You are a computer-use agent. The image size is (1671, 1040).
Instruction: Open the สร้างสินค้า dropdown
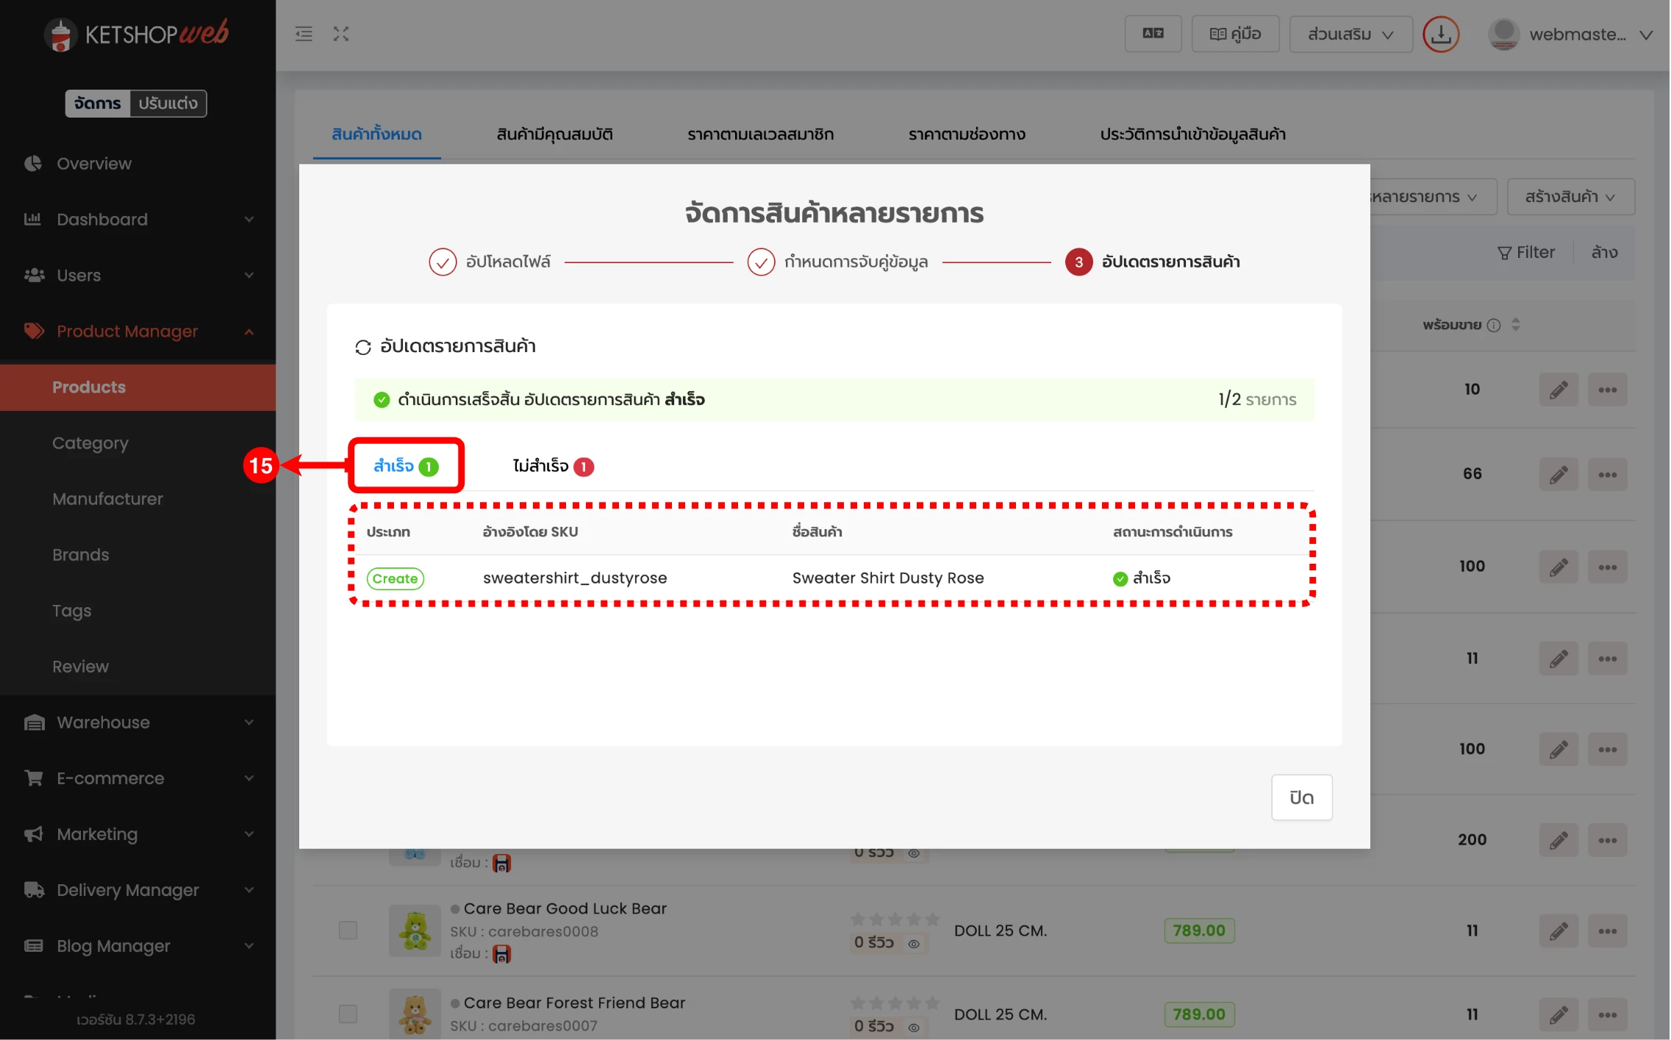(x=1570, y=197)
